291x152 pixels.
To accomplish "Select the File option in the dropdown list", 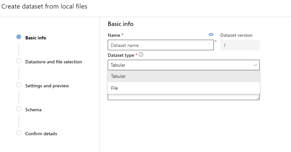I will pos(184,88).
